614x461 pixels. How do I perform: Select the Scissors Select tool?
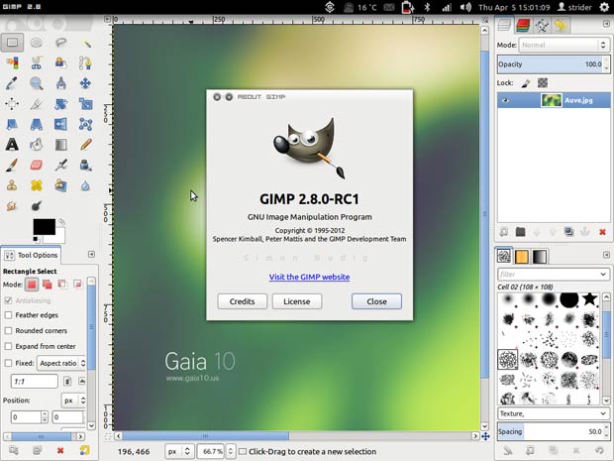37,62
